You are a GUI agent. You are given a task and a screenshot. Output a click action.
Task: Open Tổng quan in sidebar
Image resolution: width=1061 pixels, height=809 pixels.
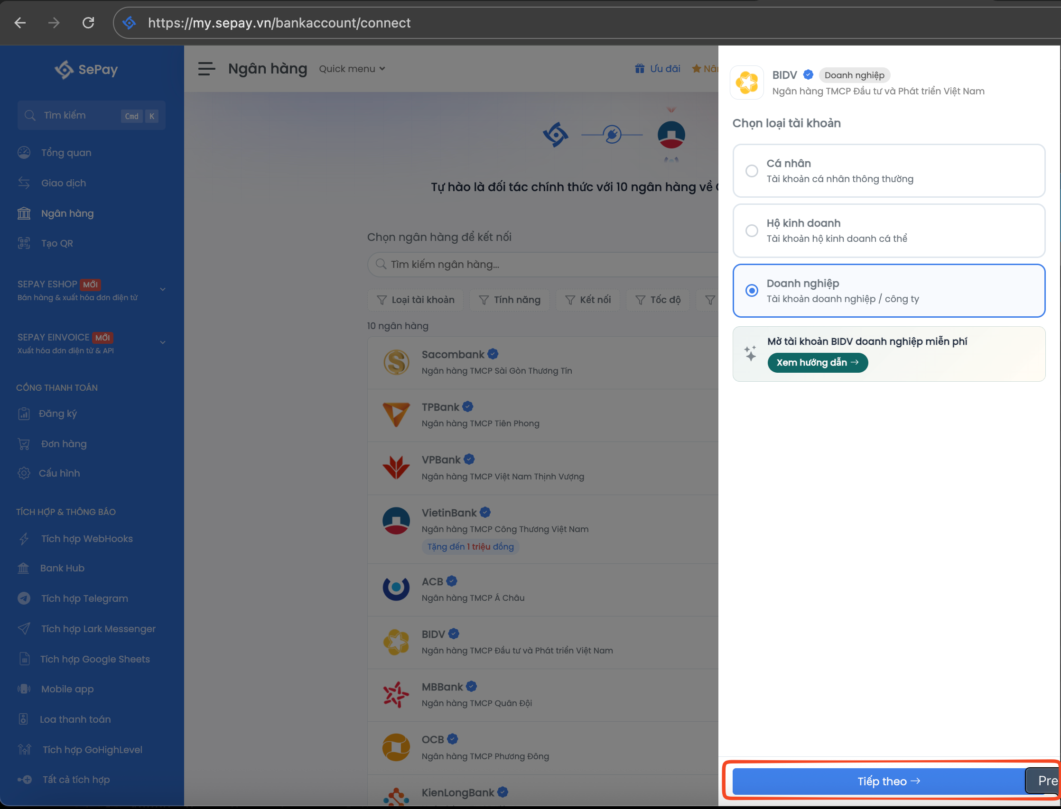coord(66,153)
